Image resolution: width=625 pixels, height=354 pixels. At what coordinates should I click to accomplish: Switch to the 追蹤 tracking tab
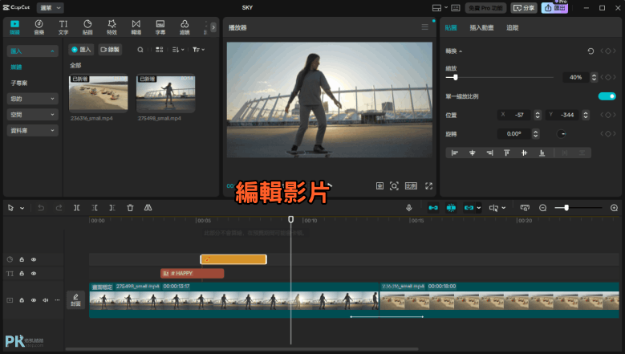pyautogui.click(x=512, y=27)
